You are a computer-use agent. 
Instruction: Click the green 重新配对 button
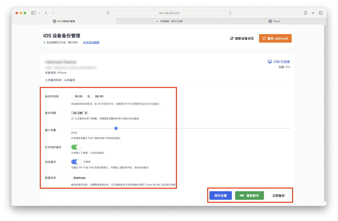pos(250,196)
